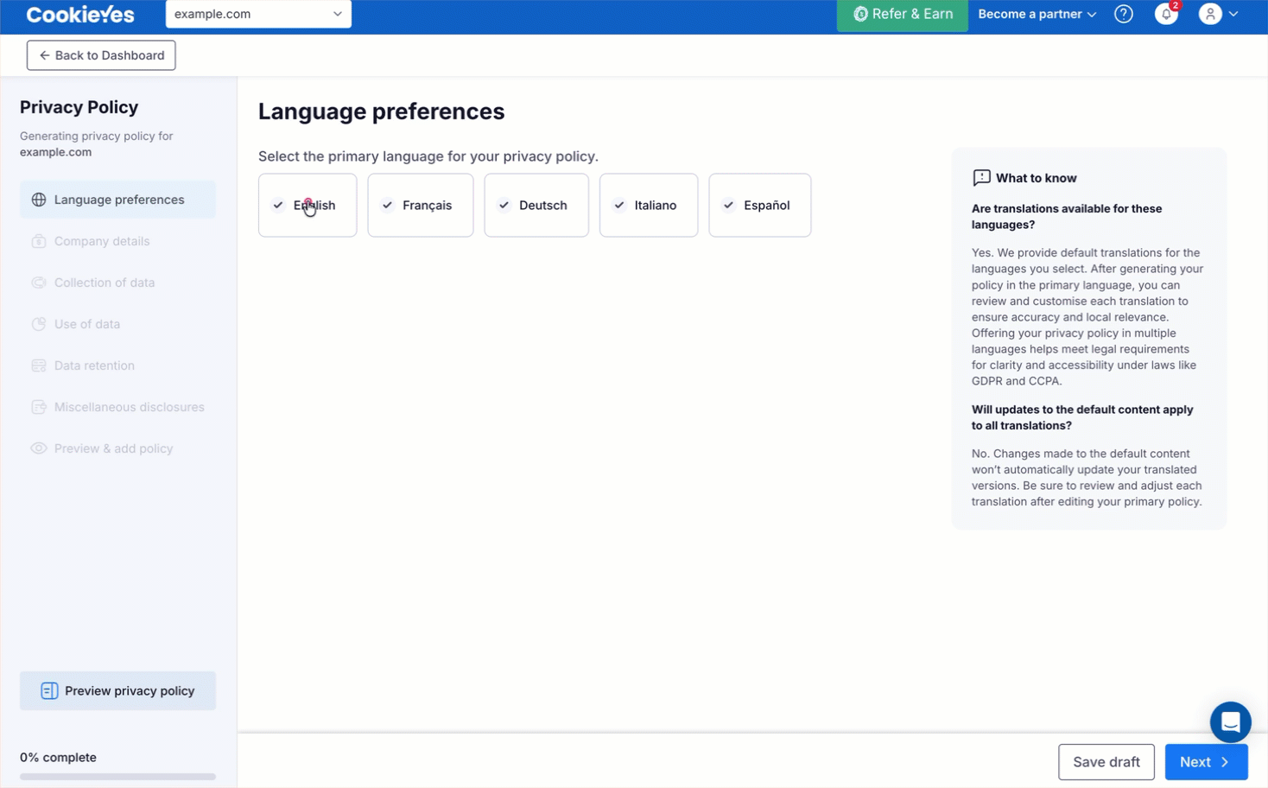Select Français as primary language
Viewport: 1268px width, 788px height.
[421, 205]
